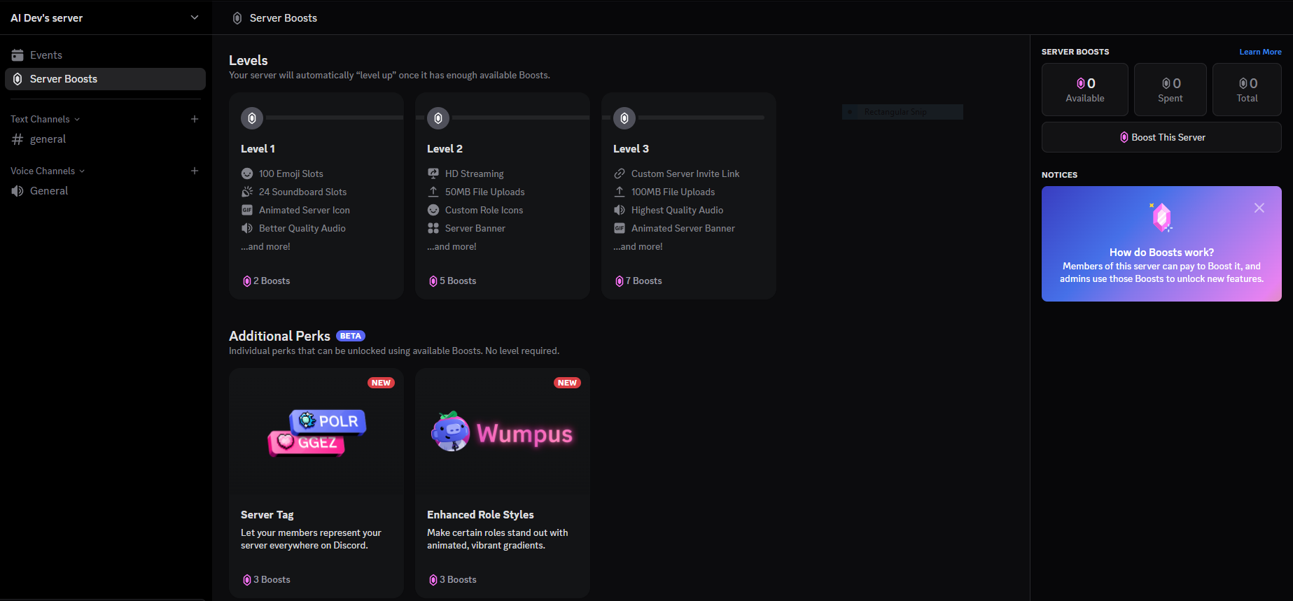Click the Level 3 title text
1293x601 pixels.
coord(631,149)
